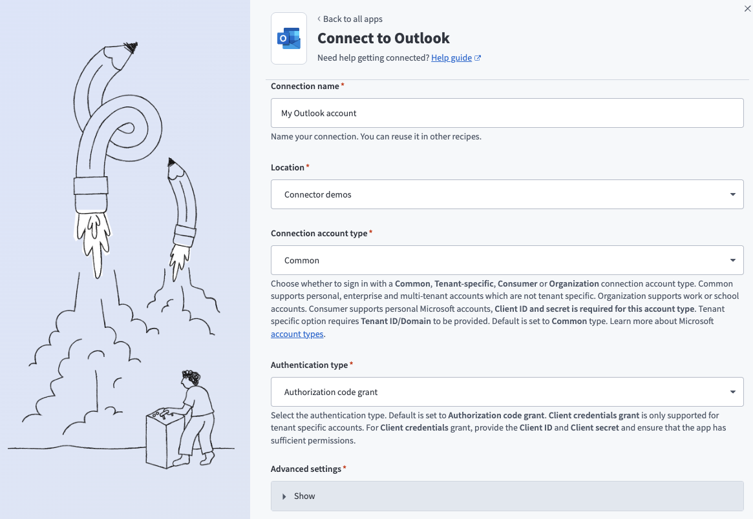This screenshot has width=753, height=519.
Task: Click the dropdown arrow on the Location field
Action: click(x=732, y=194)
